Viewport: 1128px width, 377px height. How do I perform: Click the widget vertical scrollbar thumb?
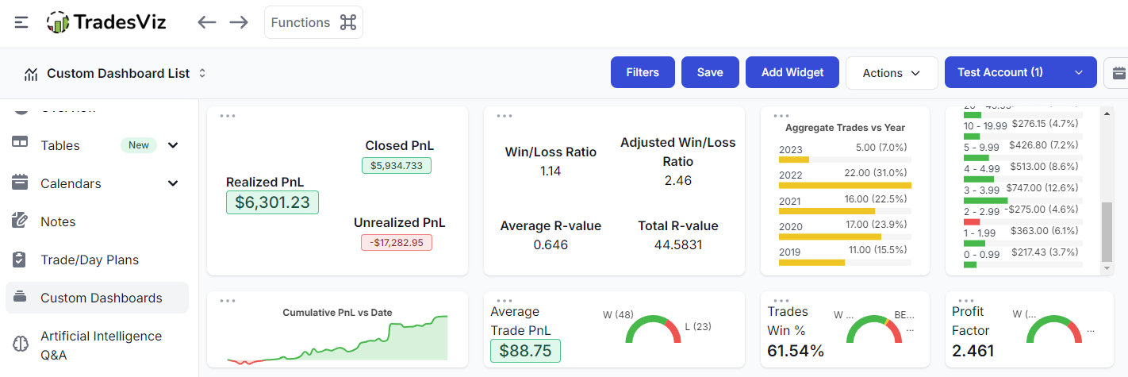(x=1107, y=232)
